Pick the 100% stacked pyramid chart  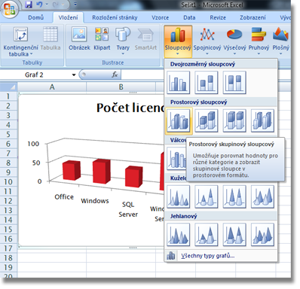coord(234,235)
